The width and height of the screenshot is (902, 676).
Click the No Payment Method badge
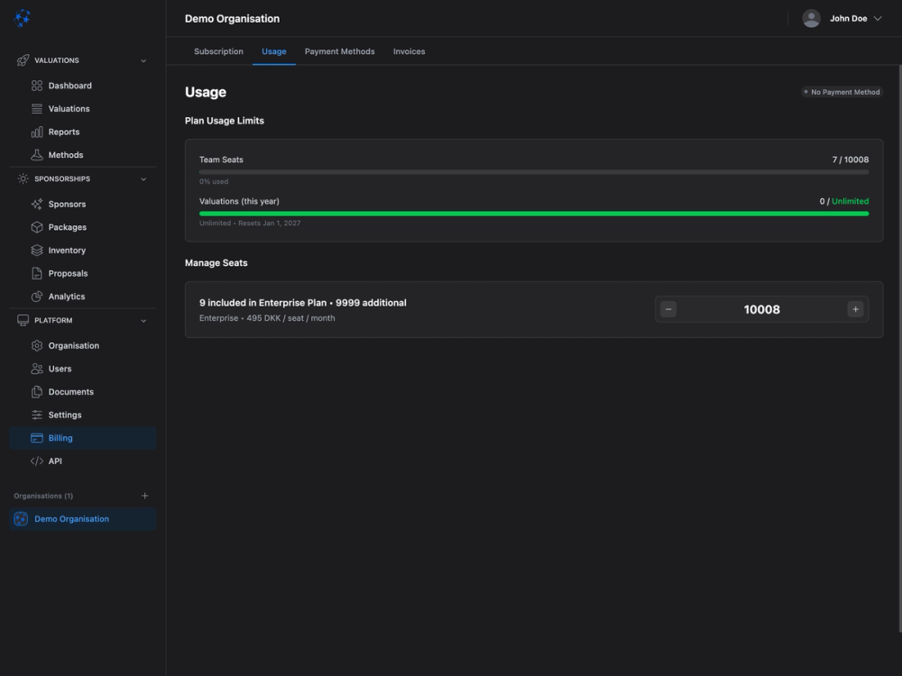click(841, 91)
